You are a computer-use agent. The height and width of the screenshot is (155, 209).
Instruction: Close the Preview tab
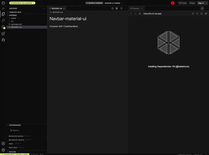pyautogui.click(x=142, y=8)
